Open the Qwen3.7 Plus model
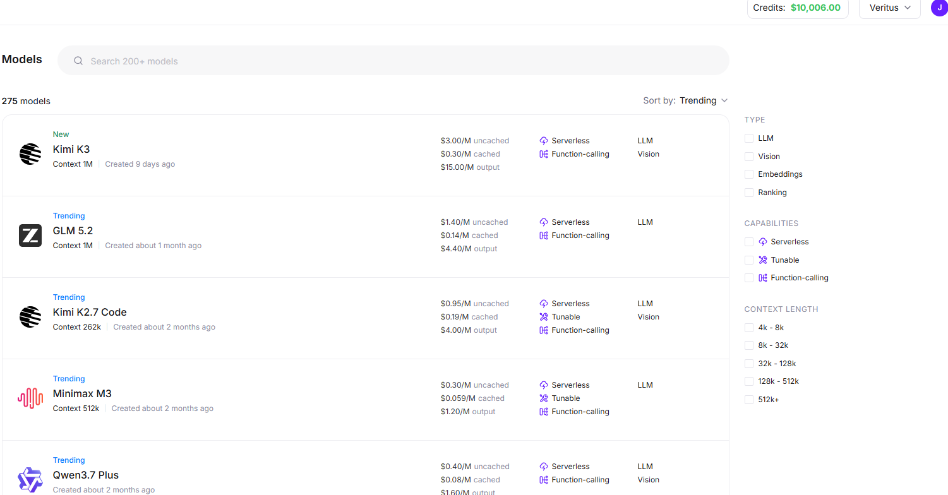 [x=86, y=475]
